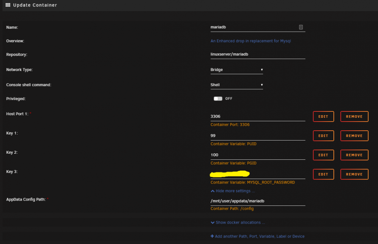Click the text Container Port: 3306
This screenshot has height=244, width=378.
(x=230, y=125)
